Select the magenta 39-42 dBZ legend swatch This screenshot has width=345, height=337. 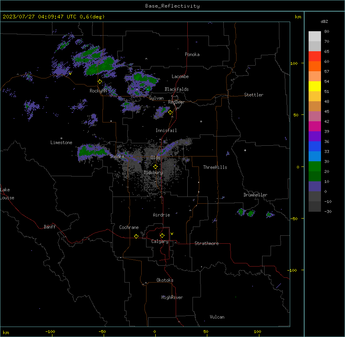[315, 126]
